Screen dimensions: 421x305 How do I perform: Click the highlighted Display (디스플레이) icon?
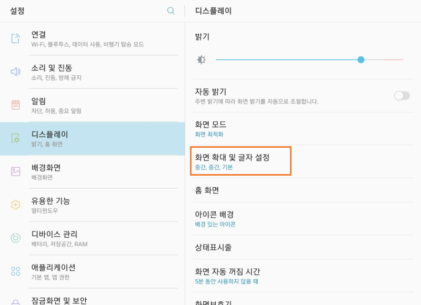click(15, 138)
